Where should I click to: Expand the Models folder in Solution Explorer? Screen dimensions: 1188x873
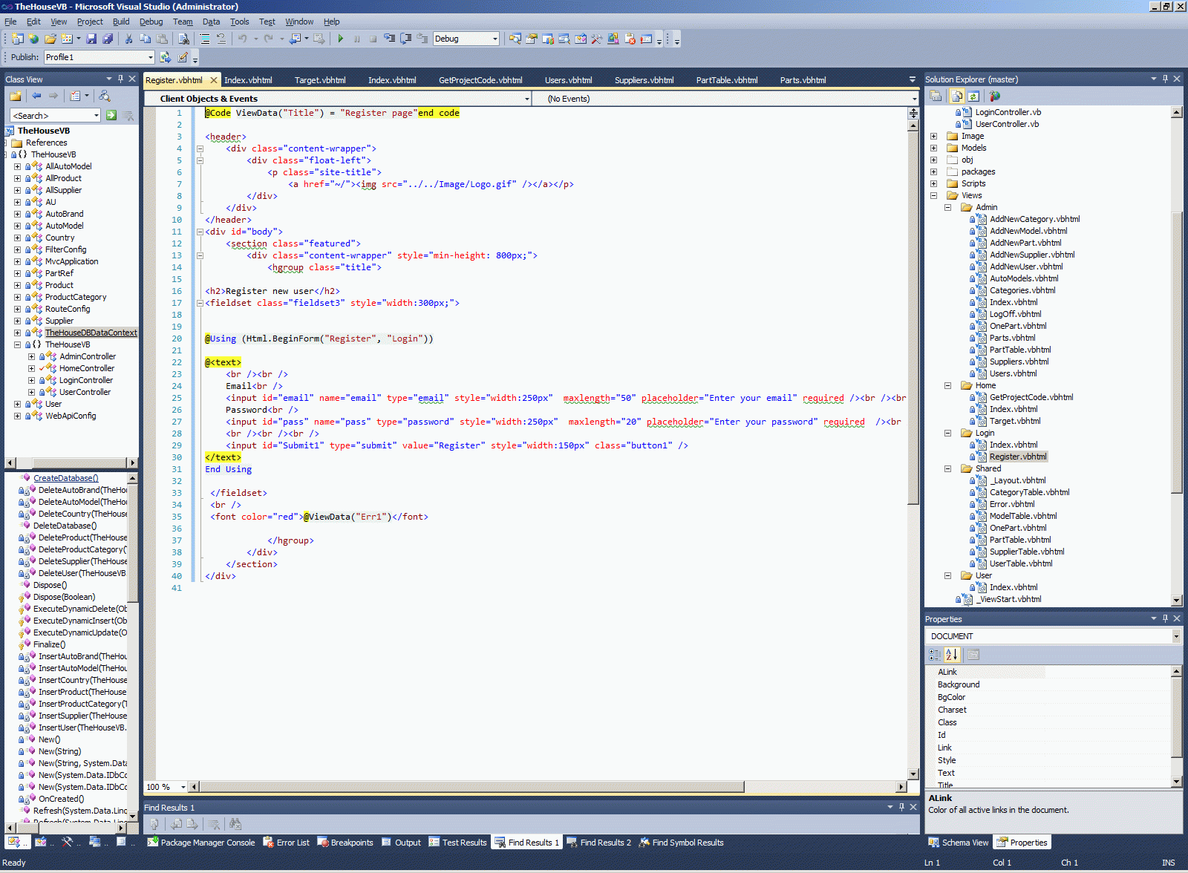pos(934,148)
